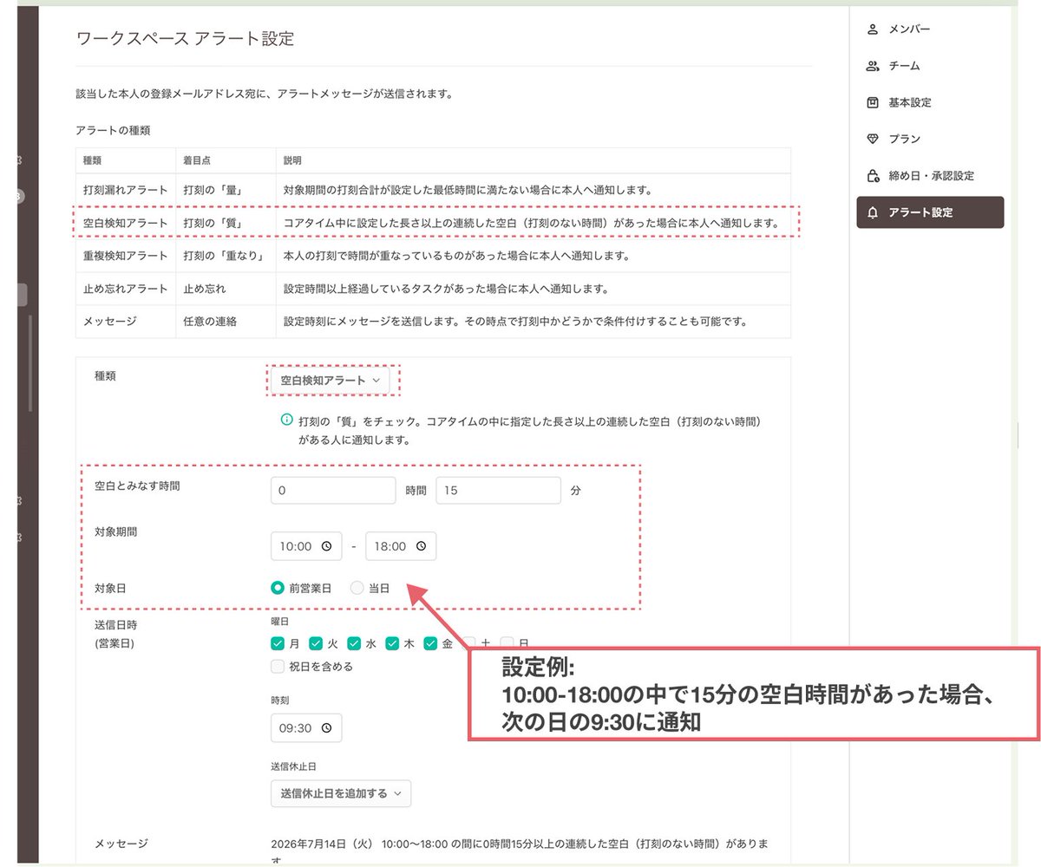
Task: Uncheck the 水 weekday checkbox
Action: (354, 643)
